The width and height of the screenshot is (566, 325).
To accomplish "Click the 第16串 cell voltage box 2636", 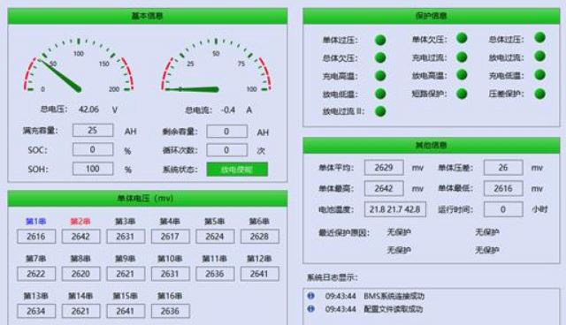I will click(x=170, y=311).
